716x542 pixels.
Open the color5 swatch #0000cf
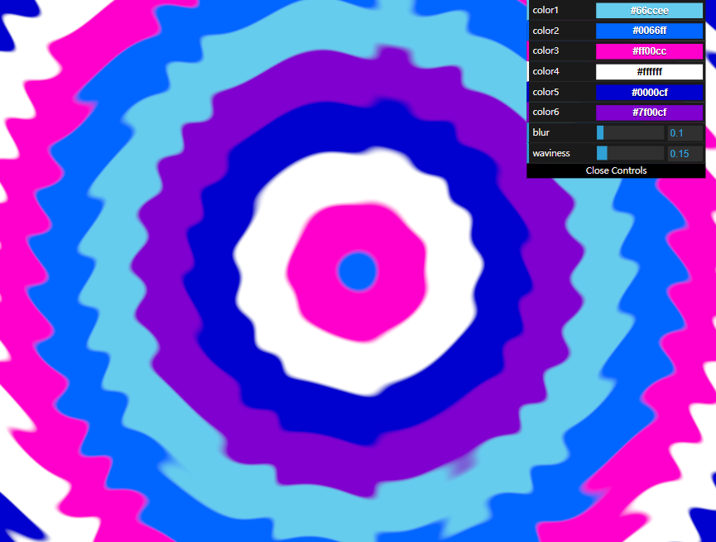pos(649,92)
